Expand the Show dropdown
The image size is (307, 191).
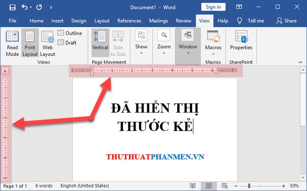141,43
